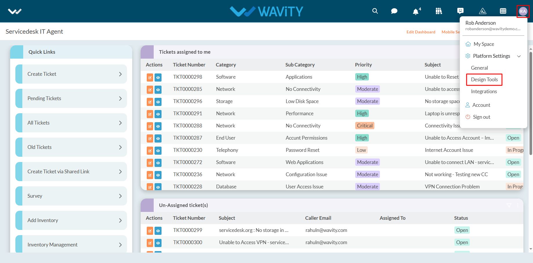
Task: Select Integrations menu entry
Action: [x=484, y=91]
